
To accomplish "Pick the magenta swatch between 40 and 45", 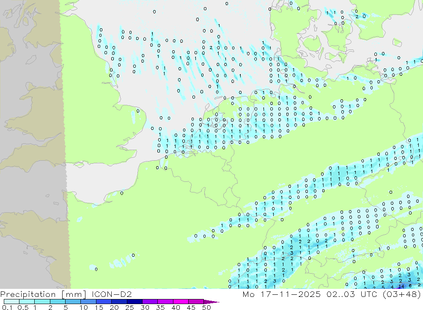I will pos(181,302).
